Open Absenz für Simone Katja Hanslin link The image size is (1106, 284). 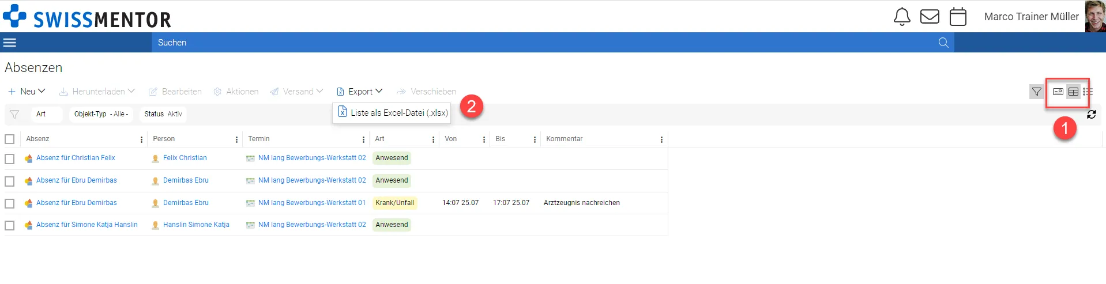87,225
